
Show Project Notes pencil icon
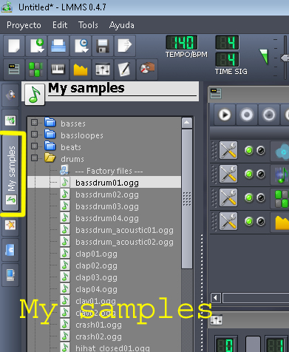pyautogui.click(x=125, y=70)
